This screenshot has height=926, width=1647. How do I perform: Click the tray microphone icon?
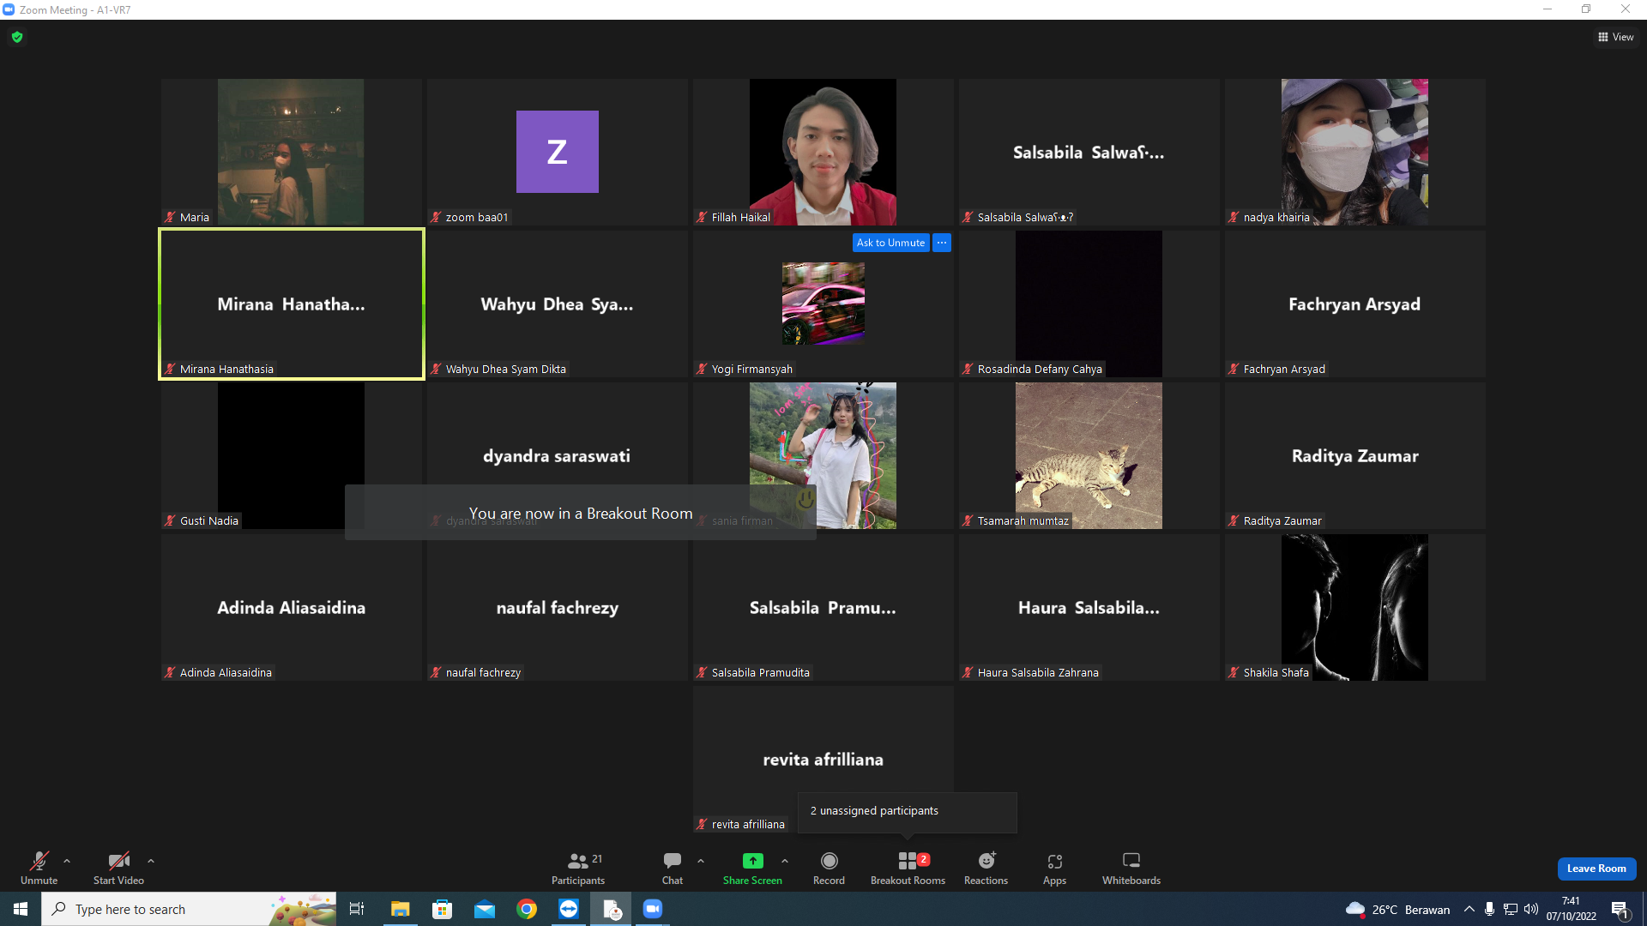point(1490,909)
